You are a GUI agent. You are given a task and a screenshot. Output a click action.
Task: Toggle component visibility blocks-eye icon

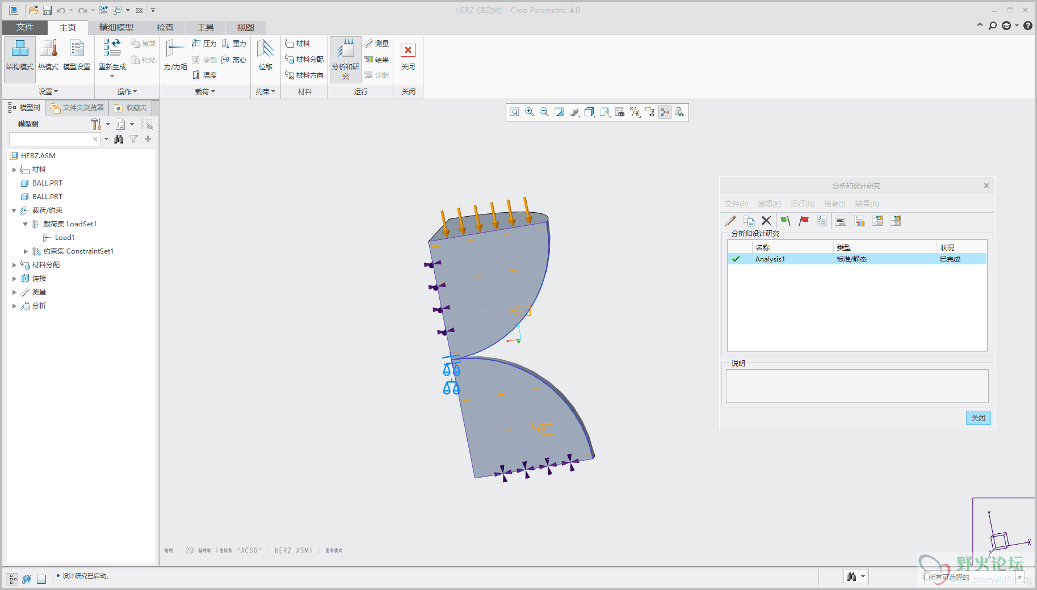[679, 112]
